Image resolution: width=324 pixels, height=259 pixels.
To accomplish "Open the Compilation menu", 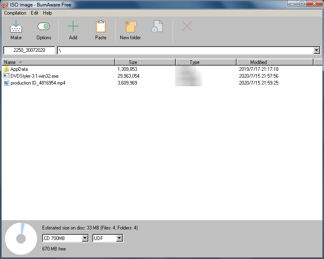I will (15, 13).
